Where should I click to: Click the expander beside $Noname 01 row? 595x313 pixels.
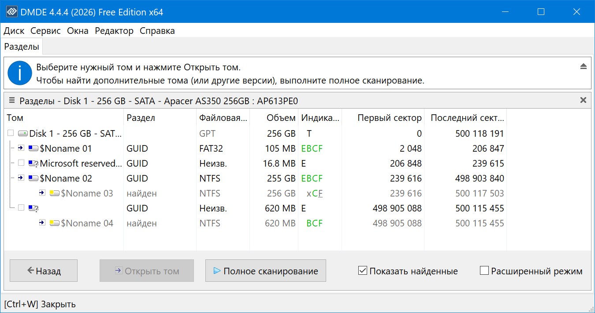[x=20, y=148]
